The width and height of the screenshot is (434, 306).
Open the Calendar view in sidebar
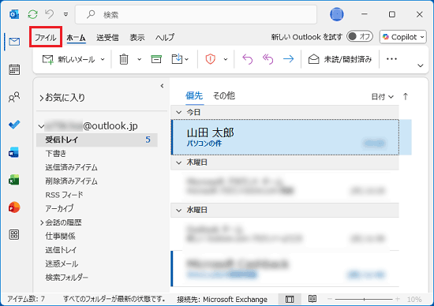14,69
